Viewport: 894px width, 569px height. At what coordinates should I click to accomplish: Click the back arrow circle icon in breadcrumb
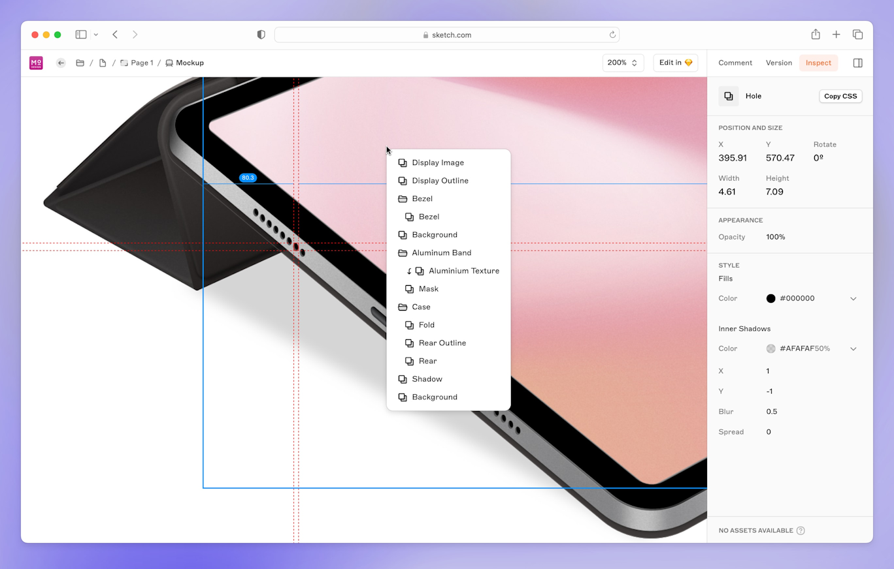61,63
